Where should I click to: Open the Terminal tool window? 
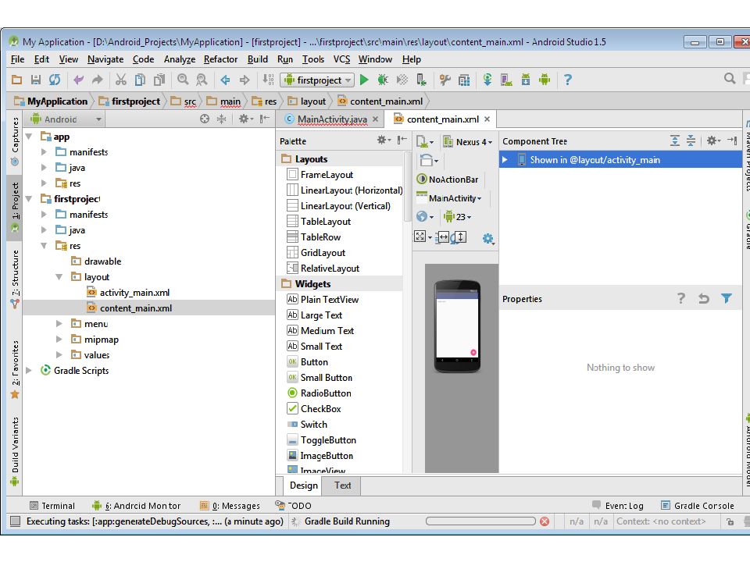pos(52,506)
